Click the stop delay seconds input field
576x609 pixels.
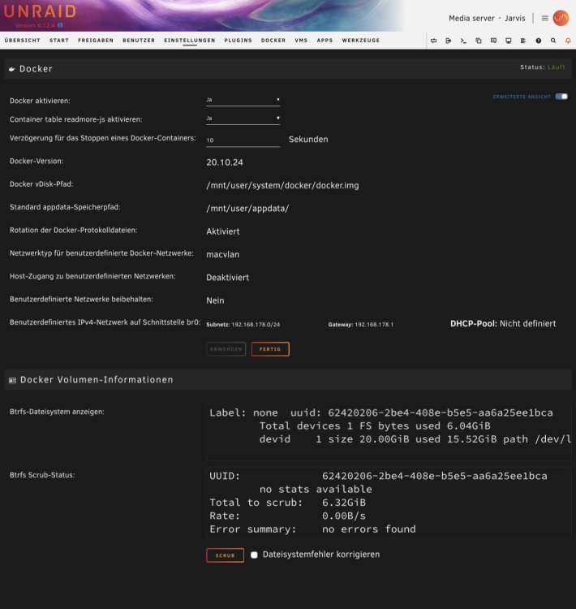243,140
